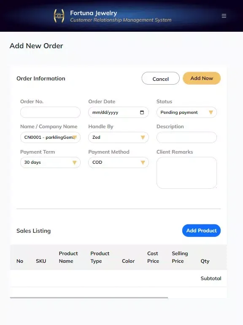Click the Fortuna Jewelry logo
Screen dimensions: 243x325
(x=59, y=16)
